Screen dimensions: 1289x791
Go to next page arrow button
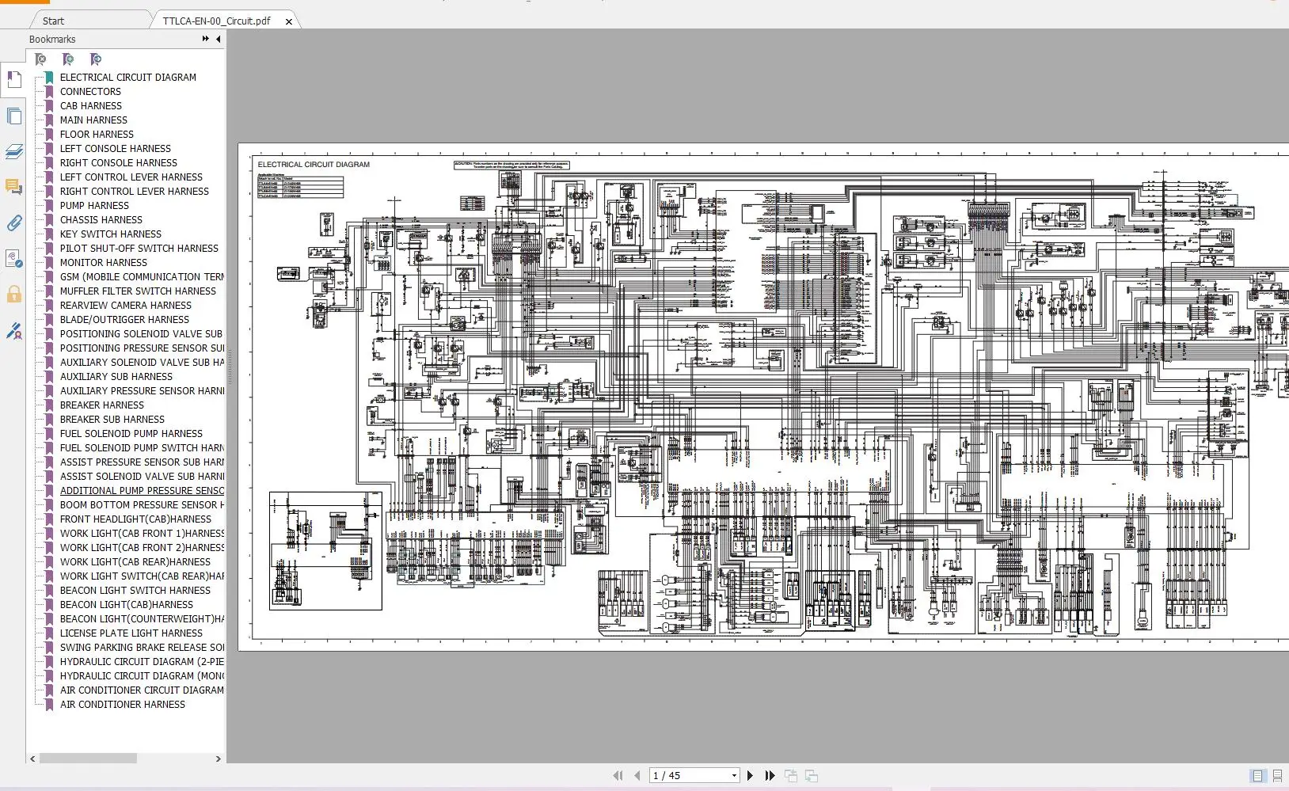point(751,775)
